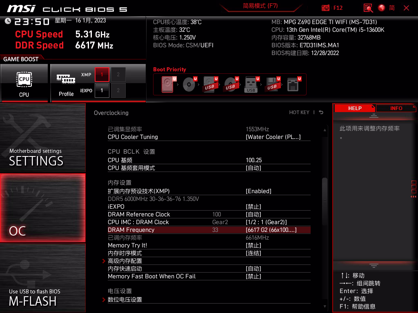This screenshot has height=313, width=418.
Task: Expand the 高级内存配置 submenu
Action: coord(125,261)
